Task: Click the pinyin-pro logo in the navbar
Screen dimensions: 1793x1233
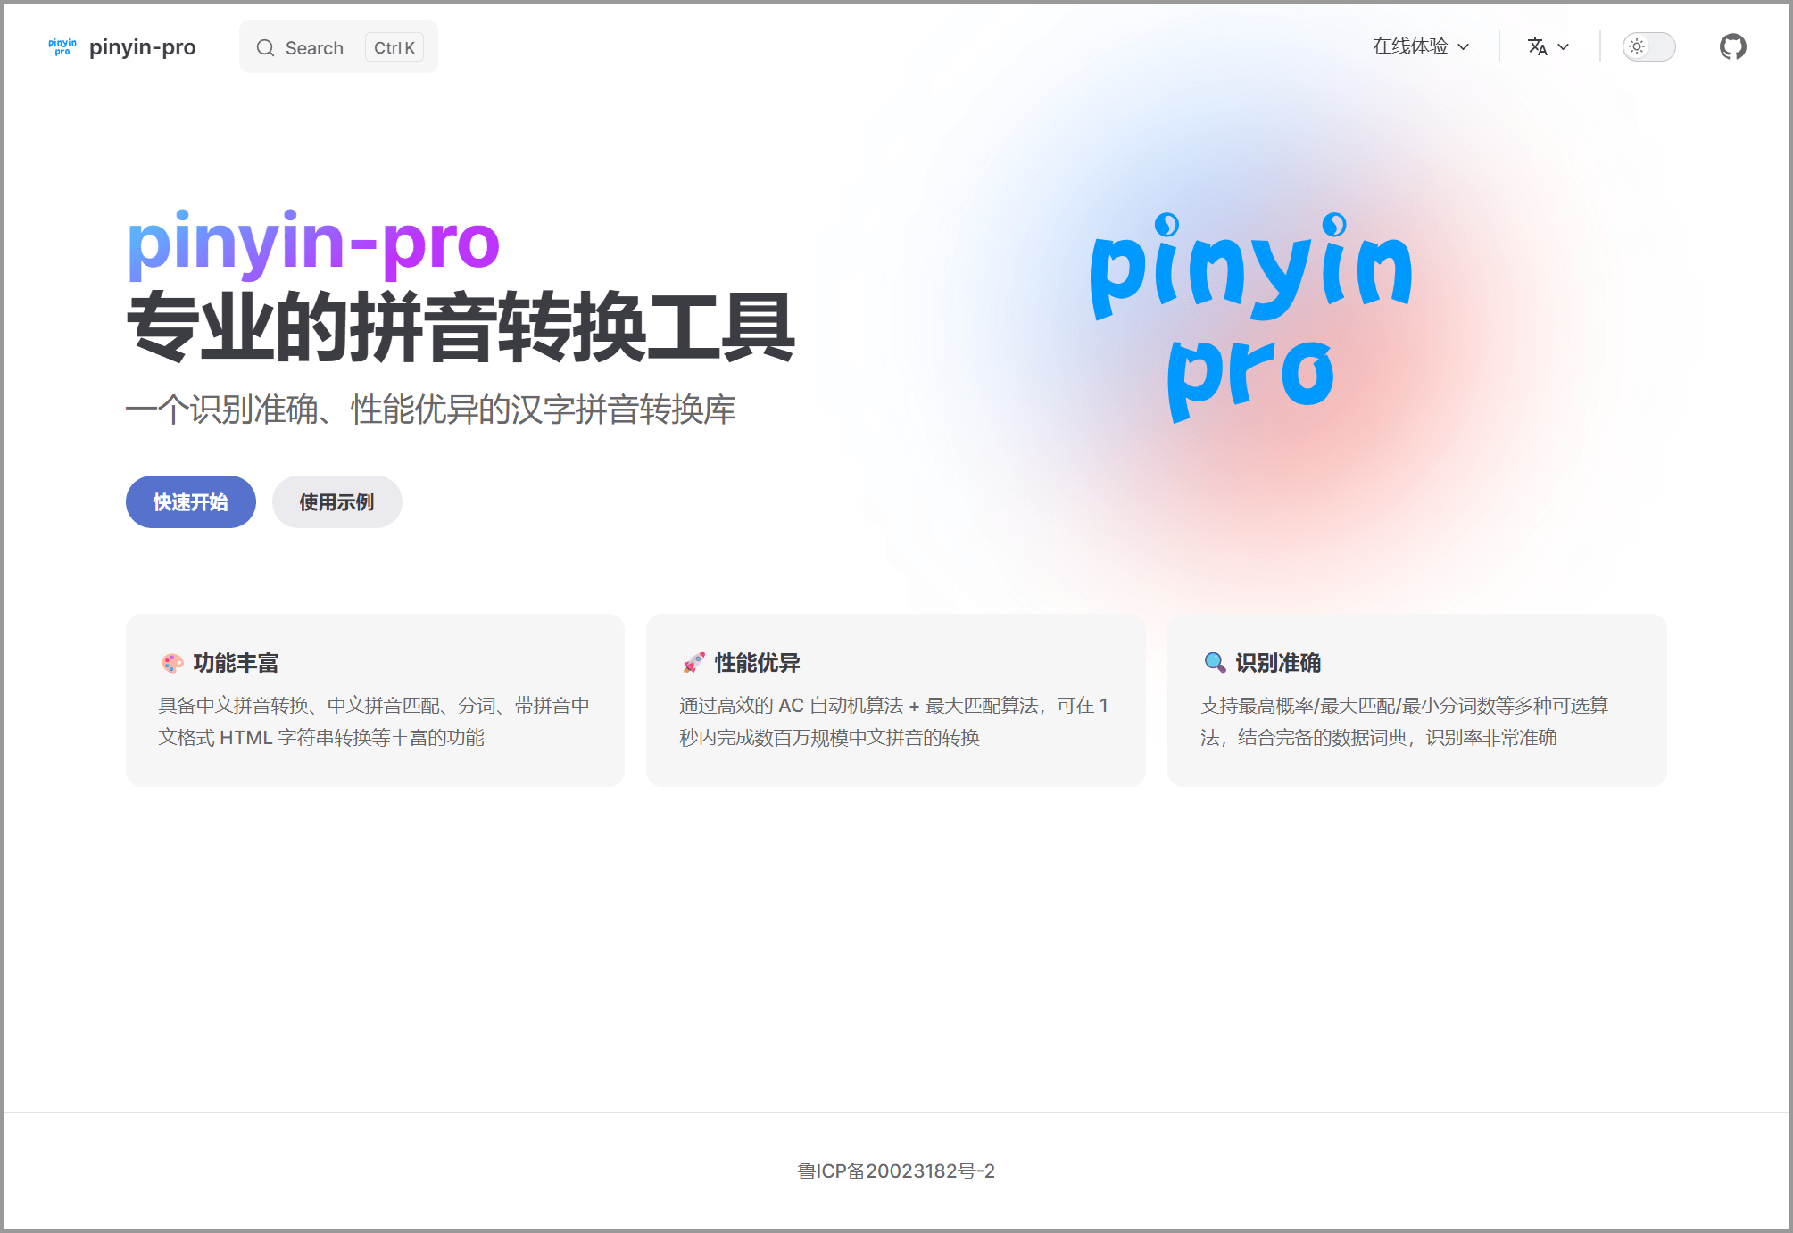Action: coord(62,47)
